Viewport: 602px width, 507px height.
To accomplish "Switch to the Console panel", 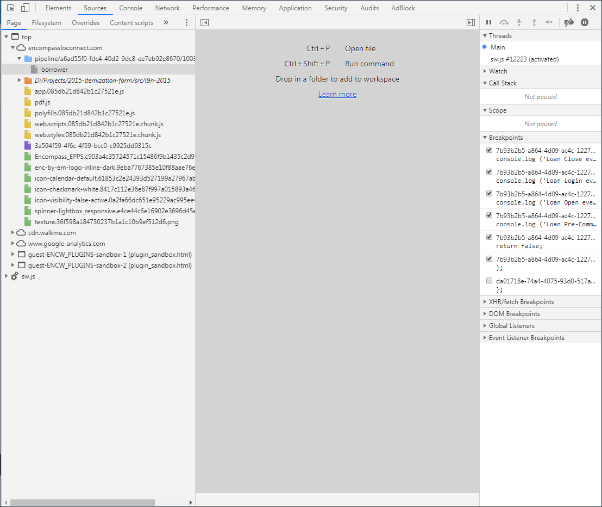I will [x=130, y=8].
